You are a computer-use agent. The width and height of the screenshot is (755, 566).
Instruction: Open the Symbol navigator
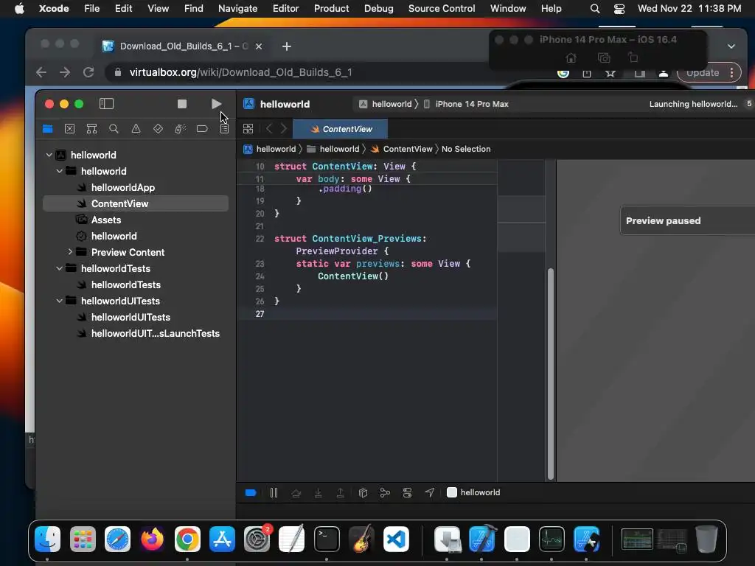(91, 128)
